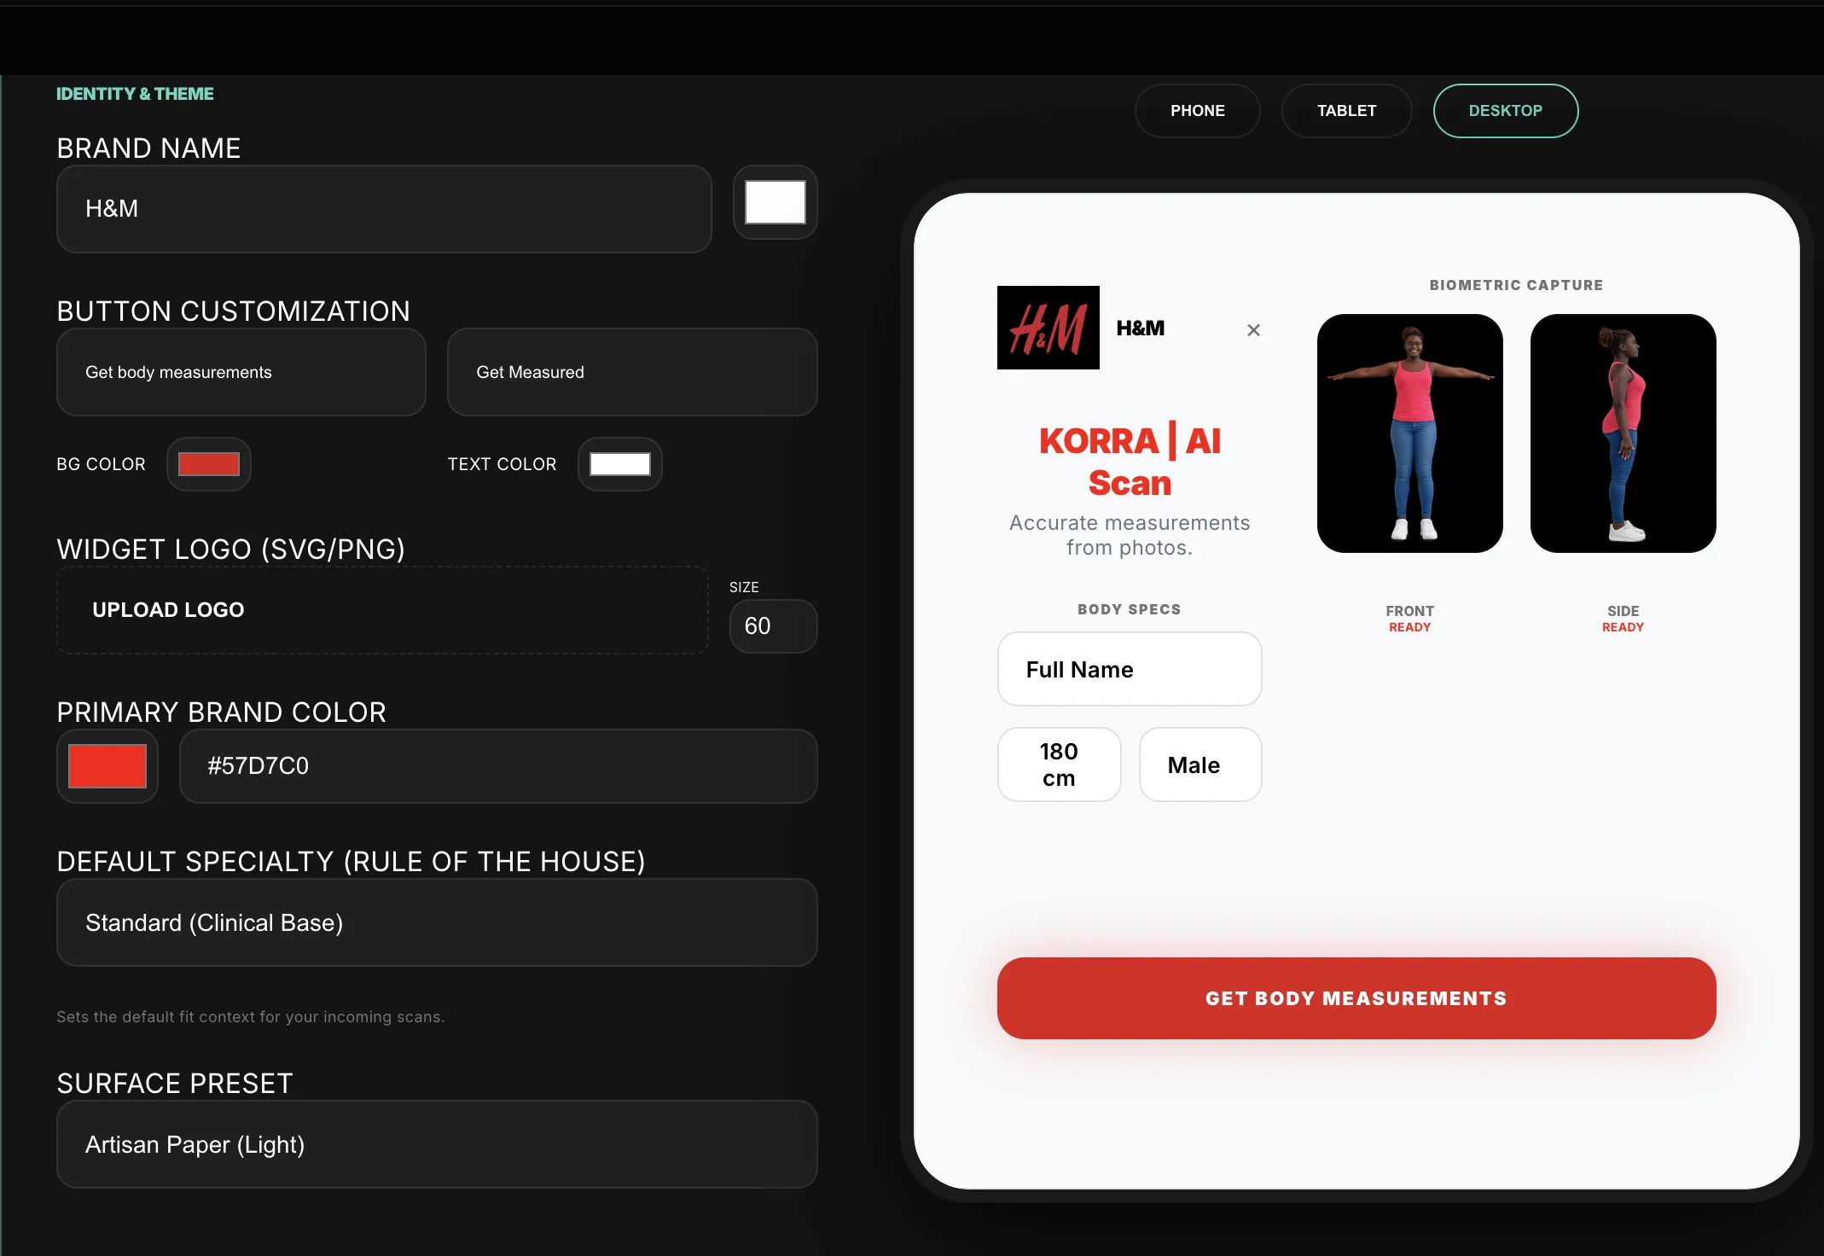Screen dimensions: 1824x1256
Task: Click 'Sets the default fit context' helper text
Action: tap(251, 1017)
